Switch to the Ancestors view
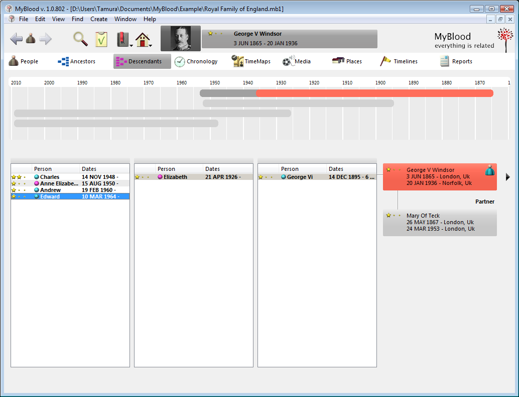The width and height of the screenshot is (519, 397). click(76, 61)
